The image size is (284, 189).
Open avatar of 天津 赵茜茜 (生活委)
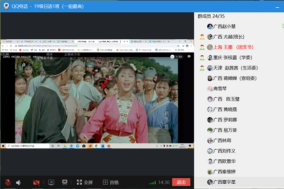(x=210, y=68)
